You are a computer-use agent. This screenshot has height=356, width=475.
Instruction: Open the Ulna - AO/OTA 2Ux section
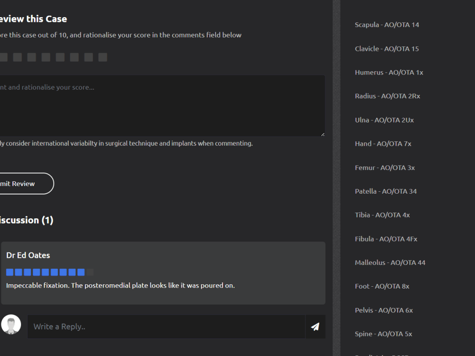pyautogui.click(x=384, y=120)
